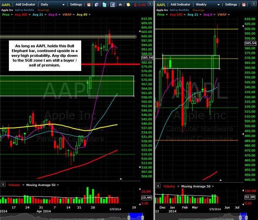Click Add Indicator on Weekly chart

pyautogui.click(x=180, y=4)
